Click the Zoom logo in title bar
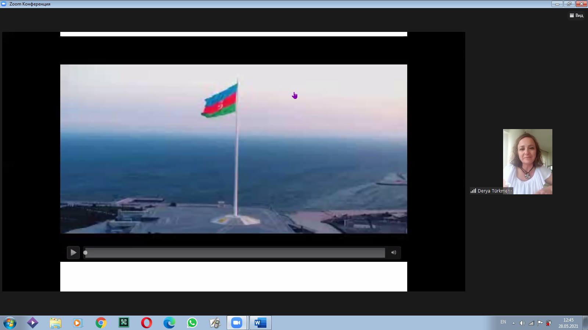This screenshot has height=330, width=588. click(x=4, y=4)
